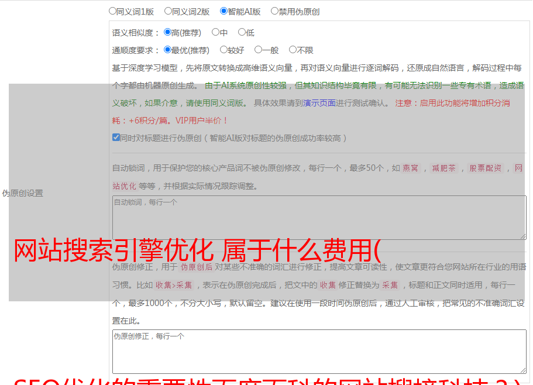Set 语义相似度 to 低
Image resolution: width=533 pixels, height=385 pixels.
click(242, 33)
